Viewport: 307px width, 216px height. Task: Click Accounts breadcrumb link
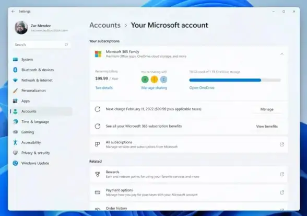pyautogui.click(x=105, y=25)
